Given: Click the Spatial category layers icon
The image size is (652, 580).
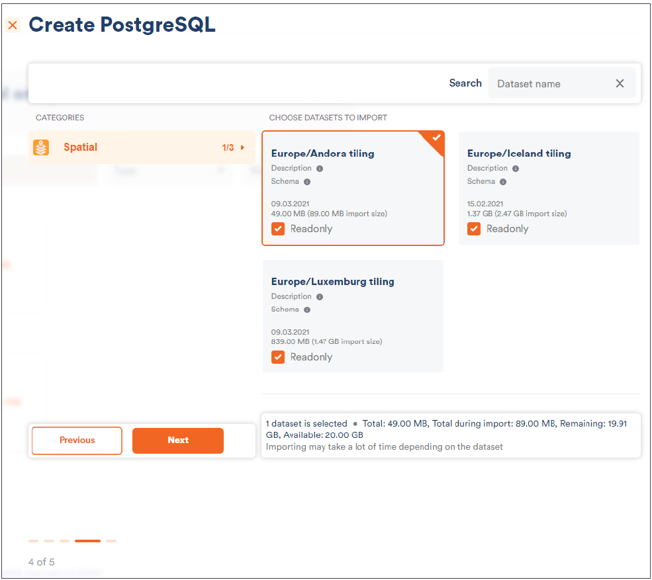Looking at the screenshot, I should (41, 147).
